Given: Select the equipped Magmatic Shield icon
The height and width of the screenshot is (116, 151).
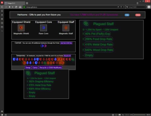Looking at the screenshot, I should [x=21, y=28].
